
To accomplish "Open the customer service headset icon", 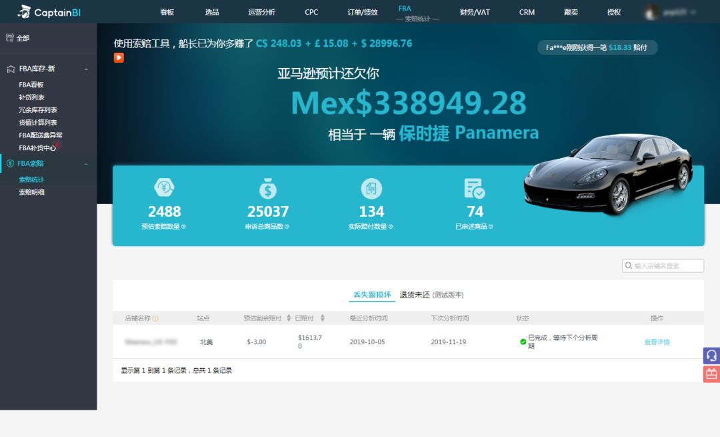I will [x=711, y=356].
